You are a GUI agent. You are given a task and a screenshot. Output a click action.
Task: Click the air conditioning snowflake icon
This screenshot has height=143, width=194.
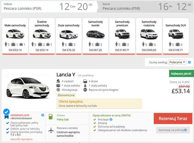coord(58,90)
